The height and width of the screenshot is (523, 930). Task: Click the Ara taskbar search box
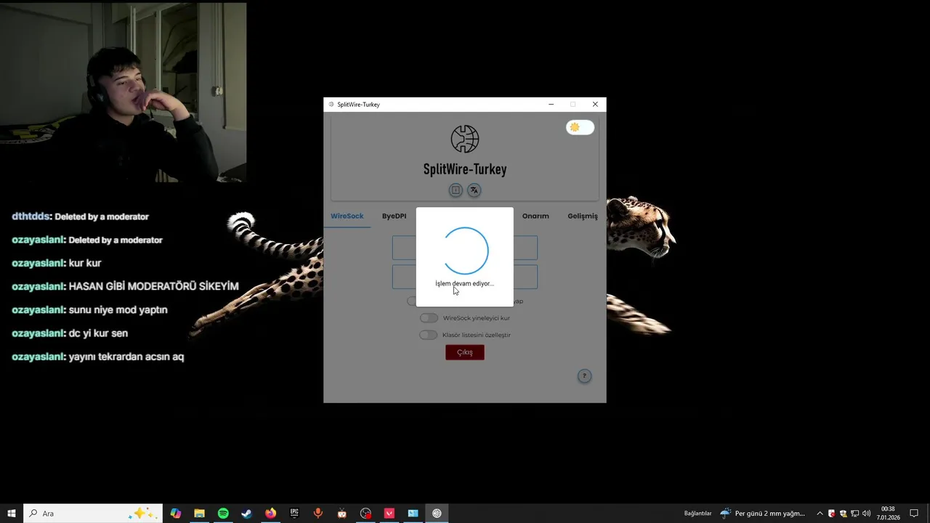[x=92, y=514]
